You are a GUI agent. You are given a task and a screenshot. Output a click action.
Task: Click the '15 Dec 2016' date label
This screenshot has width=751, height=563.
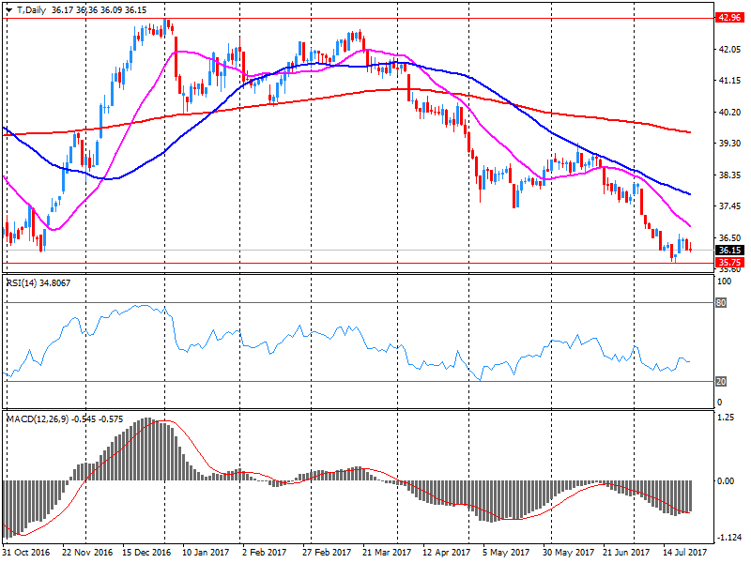[x=146, y=553]
